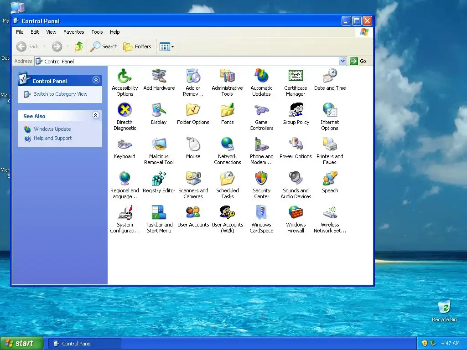Viewport: 467px width, 350px height.
Task: Click the Search toolbar button
Action: coord(104,46)
